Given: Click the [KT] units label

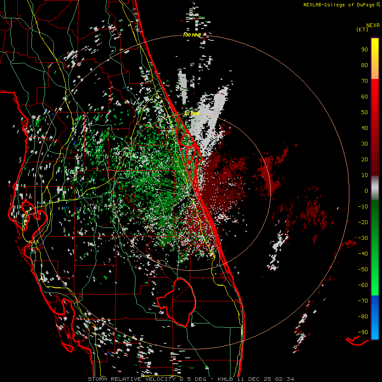Looking at the screenshot, I should (362, 29).
